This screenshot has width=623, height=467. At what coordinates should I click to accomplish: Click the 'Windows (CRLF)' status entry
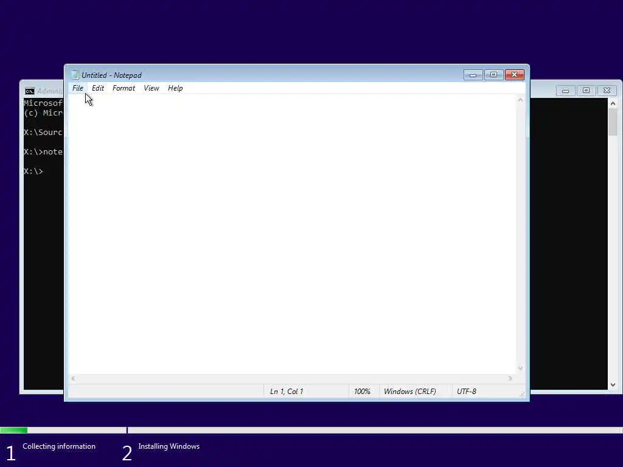click(410, 392)
